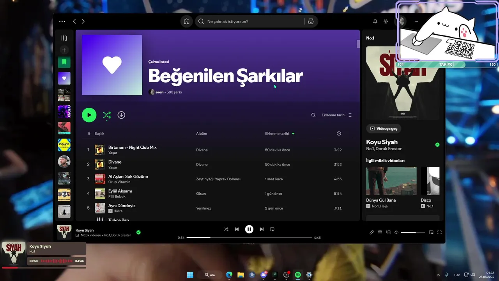Show hidden system tray icons chevron
Viewport: 499px width, 281px height.
438,275
